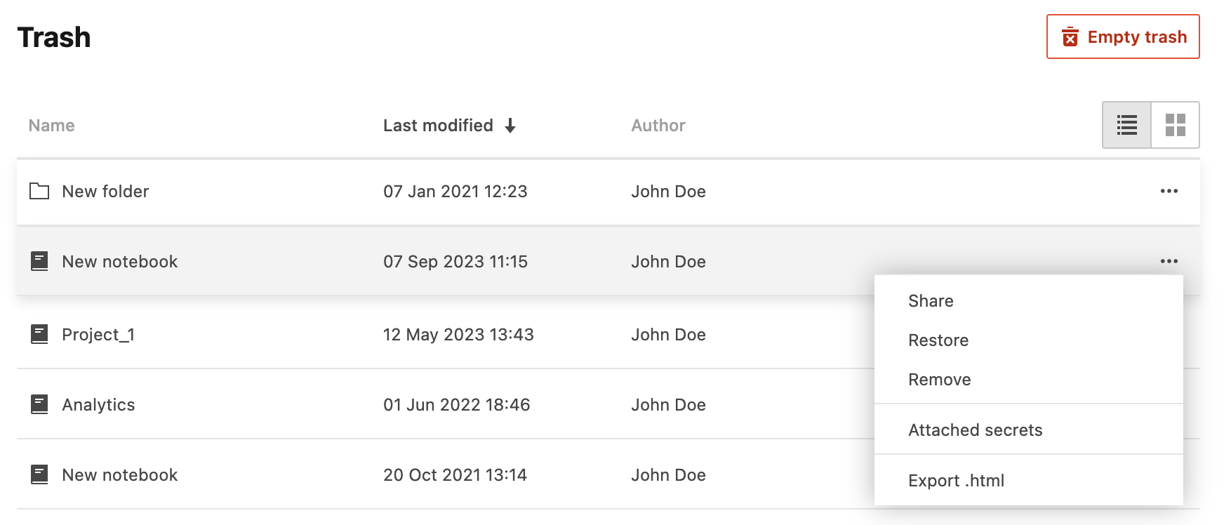The width and height of the screenshot is (1231, 525).
Task: Sort by Last modified arrow
Action: click(510, 126)
